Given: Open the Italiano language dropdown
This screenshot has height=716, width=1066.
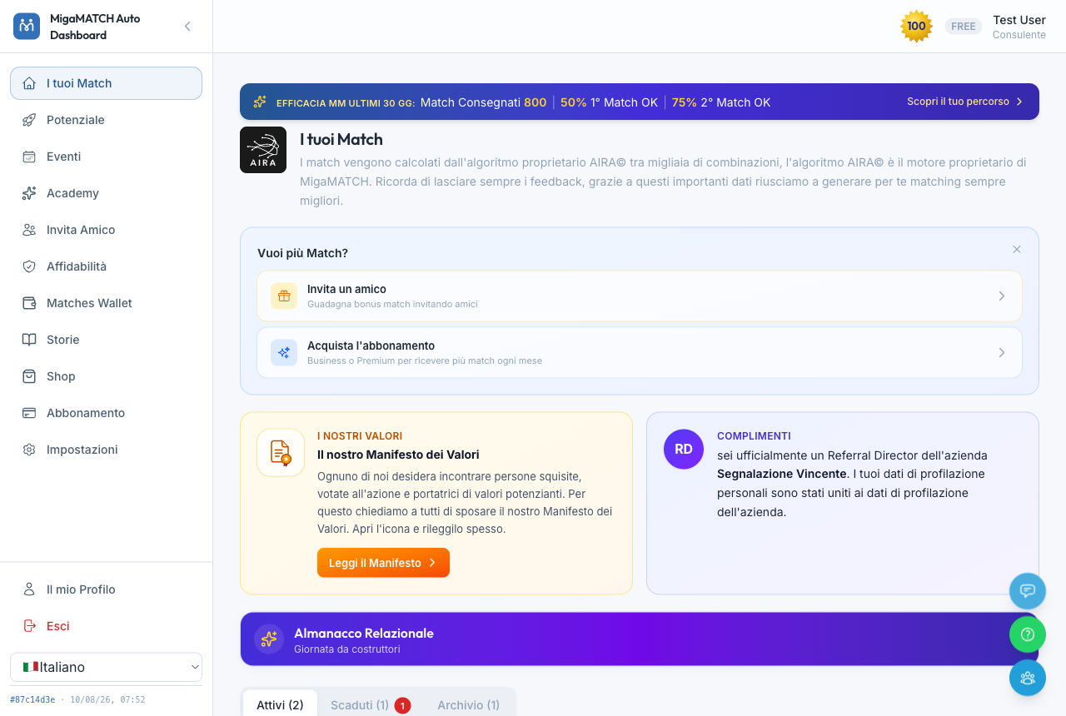Looking at the screenshot, I should (x=106, y=667).
